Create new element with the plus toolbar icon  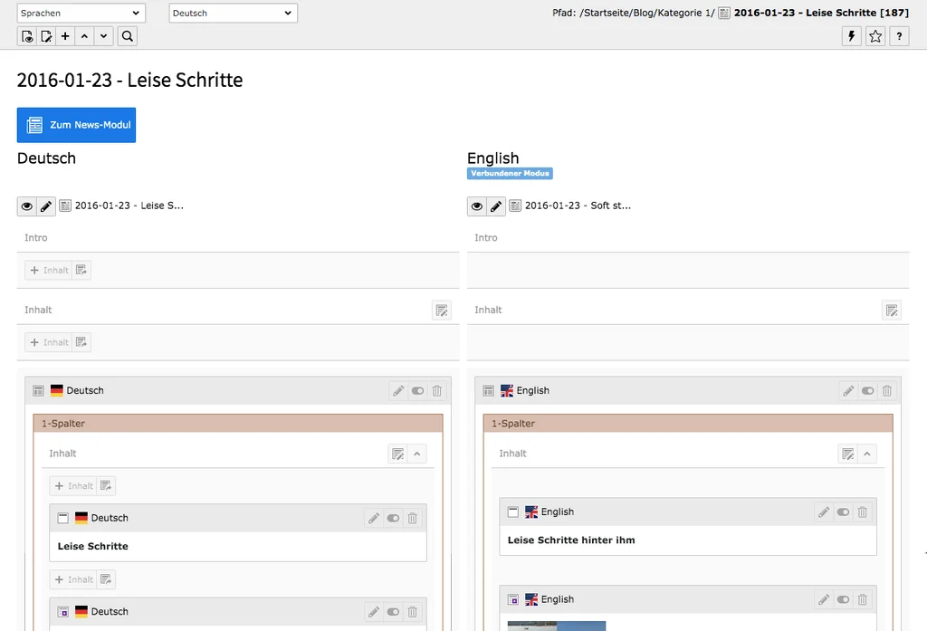64,36
